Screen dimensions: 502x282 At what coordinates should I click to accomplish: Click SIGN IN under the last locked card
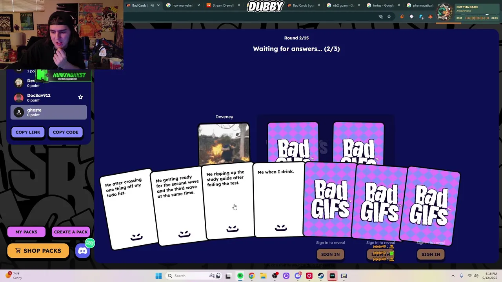point(431,254)
